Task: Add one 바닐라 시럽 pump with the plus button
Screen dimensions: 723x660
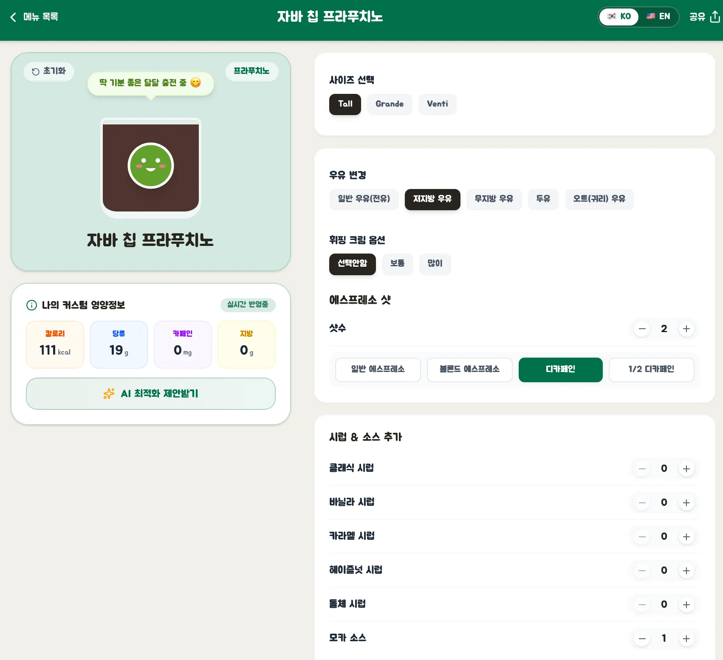Action: (686, 503)
